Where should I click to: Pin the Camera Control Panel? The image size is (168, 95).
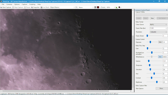(167, 10)
